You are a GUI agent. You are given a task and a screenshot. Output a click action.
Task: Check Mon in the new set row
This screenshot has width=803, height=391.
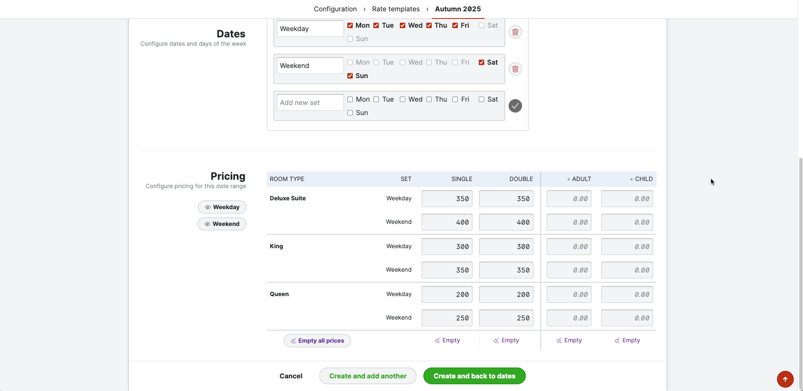[x=350, y=100]
